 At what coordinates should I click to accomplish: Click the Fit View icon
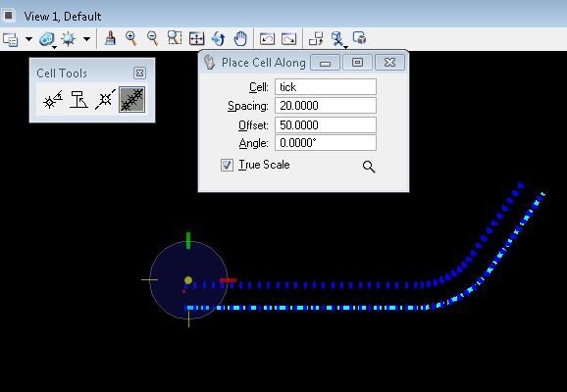197,38
